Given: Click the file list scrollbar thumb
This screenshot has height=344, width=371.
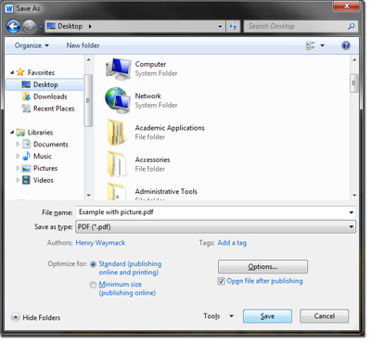Looking at the screenshot, I should (x=354, y=83).
